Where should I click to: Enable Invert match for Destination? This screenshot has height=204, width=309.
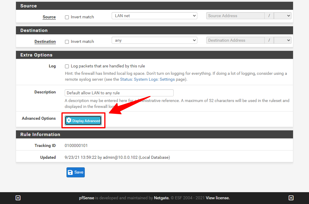pyautogui.click(x=67, y=42)
